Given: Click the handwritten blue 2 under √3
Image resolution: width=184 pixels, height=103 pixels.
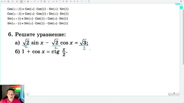Looking at the screenshot, I should pos(84,48).
